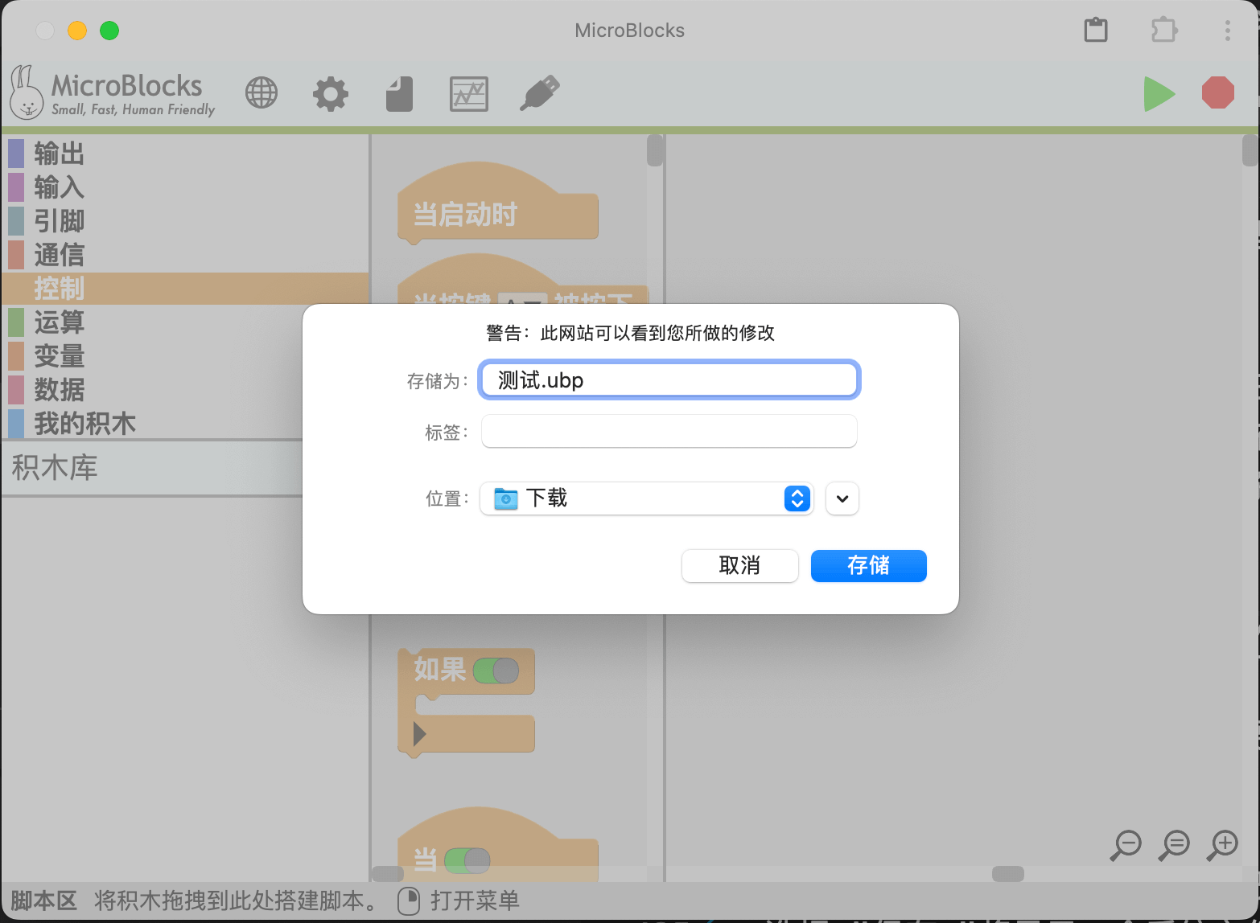
Task: Click the block palette vertical scrollbar
Action: (x=655, y=150)
